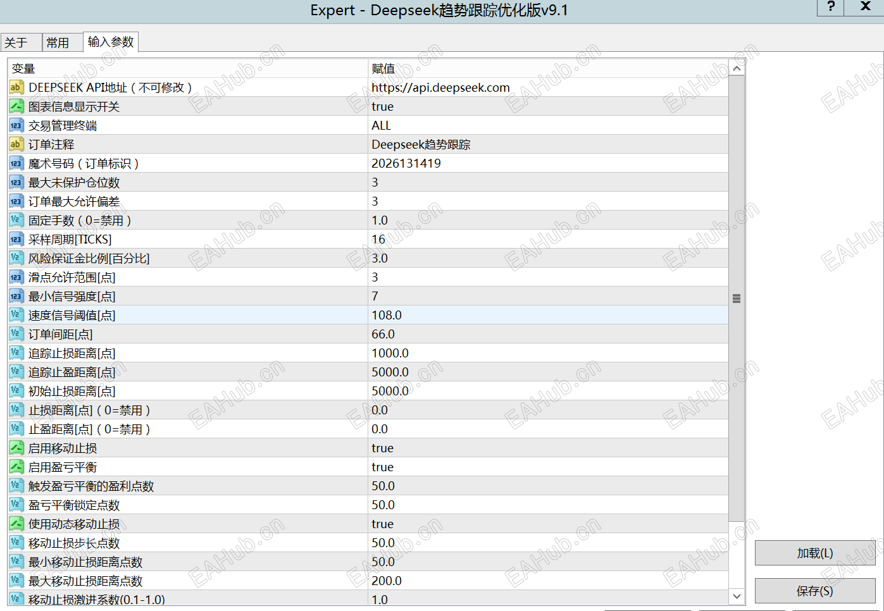Viewport: 884px width, 611px height.
Task: Click the icon beside 图表信息显示开关
Action: pos(16,106)
